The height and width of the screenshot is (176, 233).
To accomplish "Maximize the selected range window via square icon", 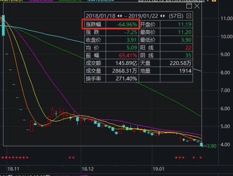I will pos(189,6).
